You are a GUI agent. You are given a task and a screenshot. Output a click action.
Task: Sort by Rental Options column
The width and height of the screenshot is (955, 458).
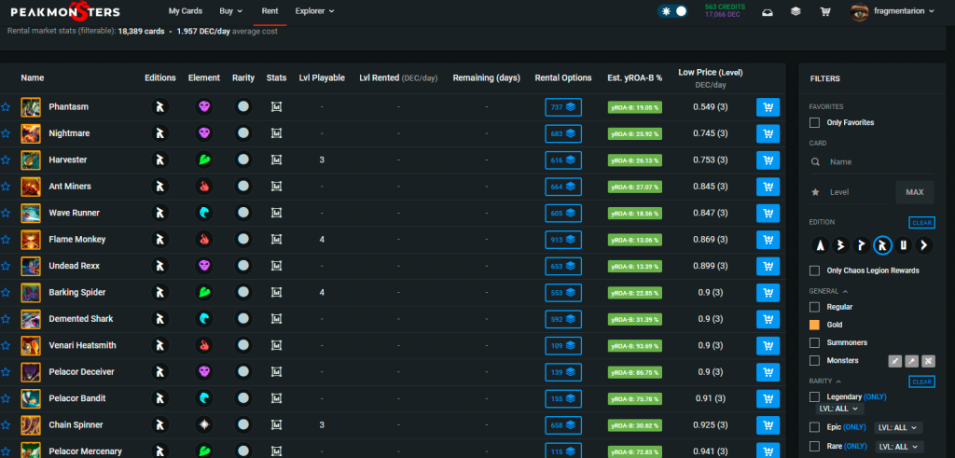[563, 78]
